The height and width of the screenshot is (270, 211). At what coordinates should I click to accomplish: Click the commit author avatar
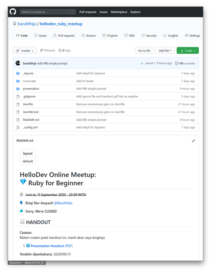pos(18,63)
